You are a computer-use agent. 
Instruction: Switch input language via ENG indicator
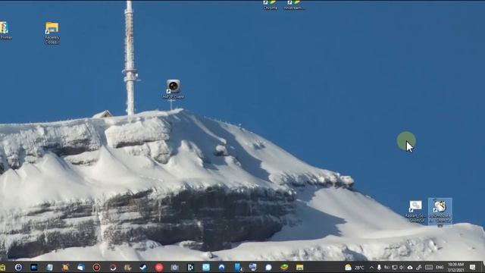coord(440,267)
